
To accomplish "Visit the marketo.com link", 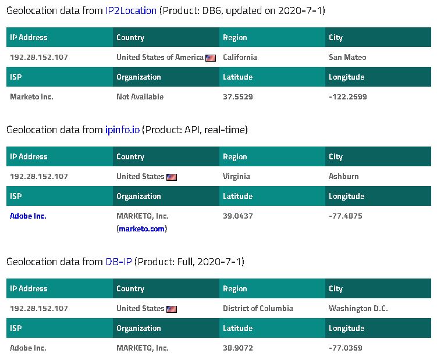I will coord(142,229).
